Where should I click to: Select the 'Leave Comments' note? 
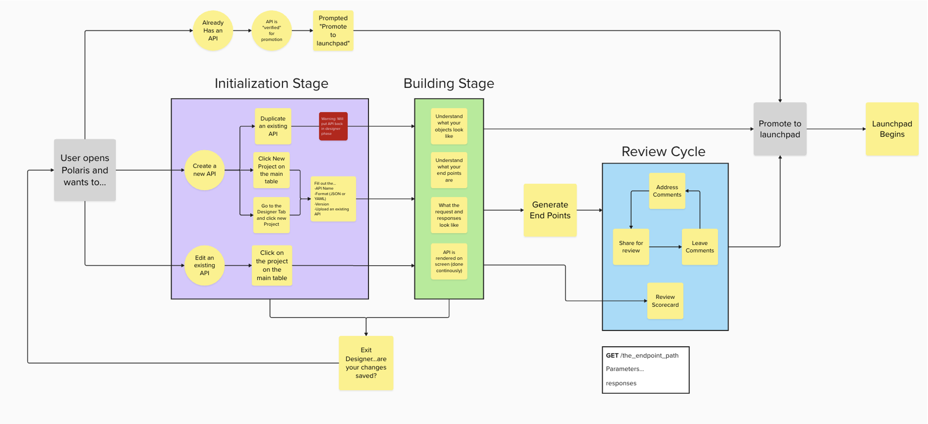[700, 247]
